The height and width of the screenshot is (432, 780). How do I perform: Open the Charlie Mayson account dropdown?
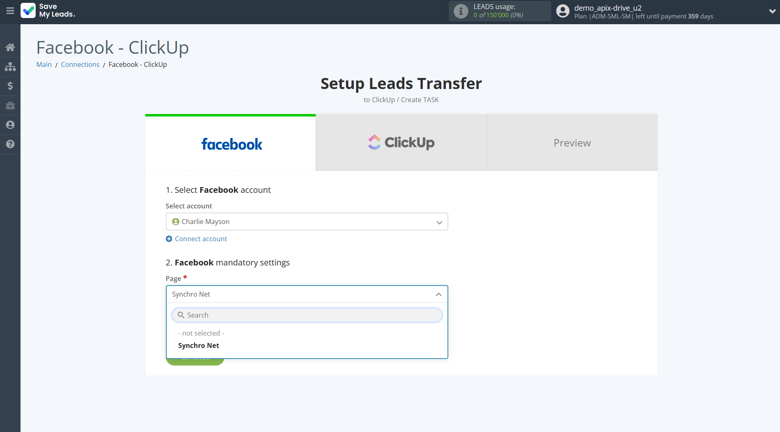pyautogui.click(x=307, y=222)
